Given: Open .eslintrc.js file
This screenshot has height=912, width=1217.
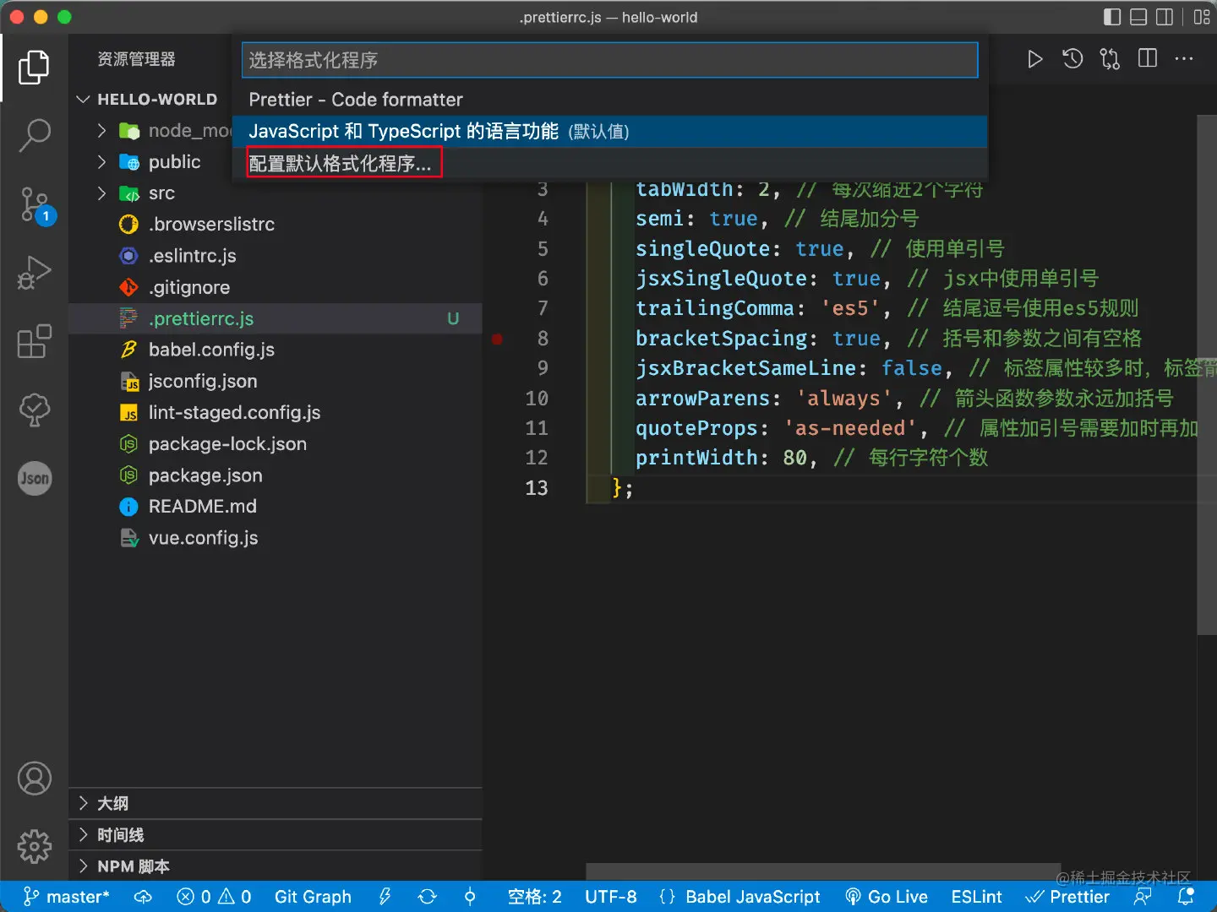Looking at the screenshot, I should point(276,255).
